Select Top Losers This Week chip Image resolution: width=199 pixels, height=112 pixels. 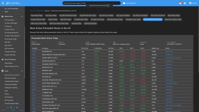click(123, 15)
